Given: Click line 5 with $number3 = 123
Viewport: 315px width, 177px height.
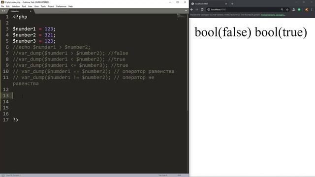Looking at the screenshot, I should [x=34, y=41].
